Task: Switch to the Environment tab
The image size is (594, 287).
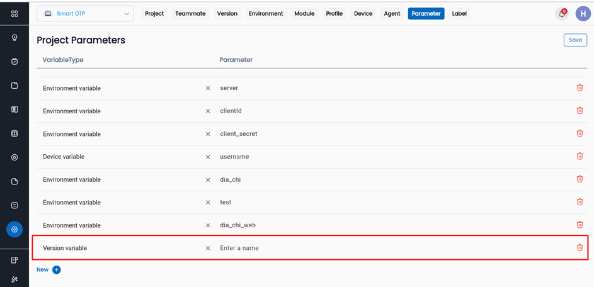Action: (x=266, y=14)
